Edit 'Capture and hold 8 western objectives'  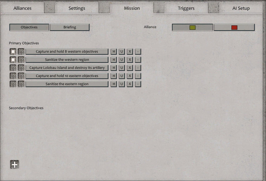67,52
